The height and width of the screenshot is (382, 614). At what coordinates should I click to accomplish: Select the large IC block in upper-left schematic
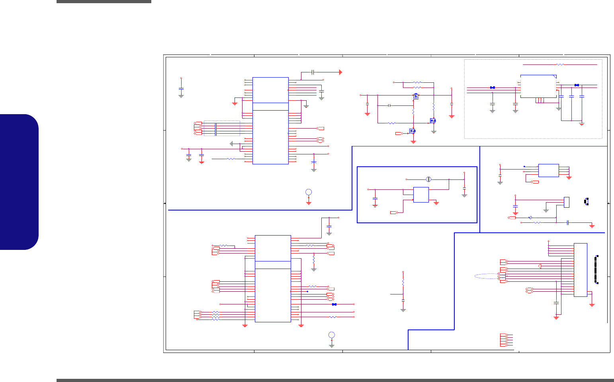click(x=270, y=121)
